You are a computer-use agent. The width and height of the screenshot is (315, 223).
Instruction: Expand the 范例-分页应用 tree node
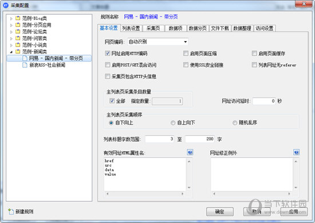click(x=11, y=25)
